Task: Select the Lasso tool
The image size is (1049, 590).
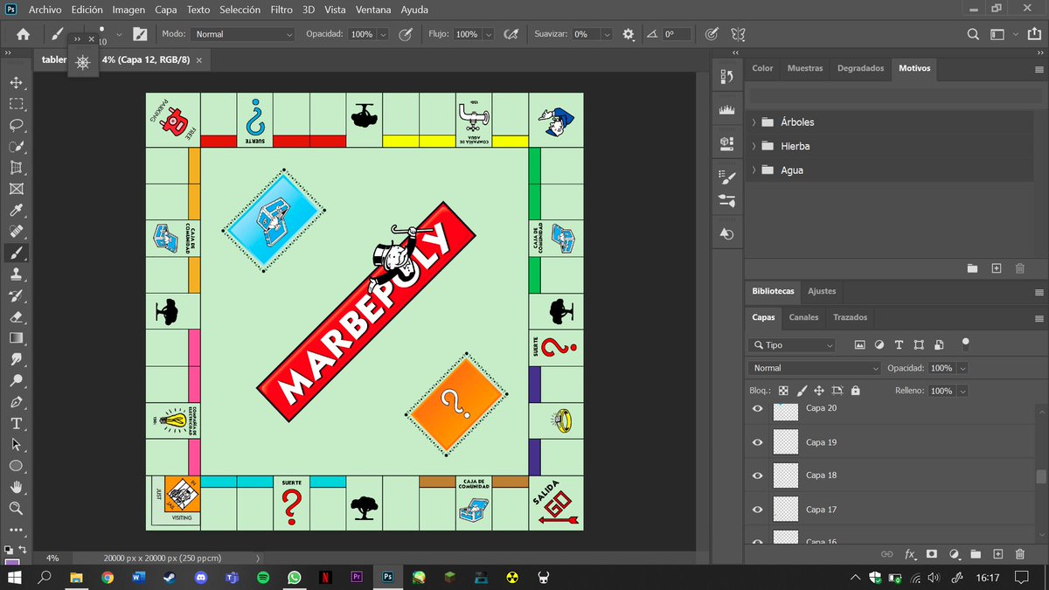Action: [x=16, y=125]
